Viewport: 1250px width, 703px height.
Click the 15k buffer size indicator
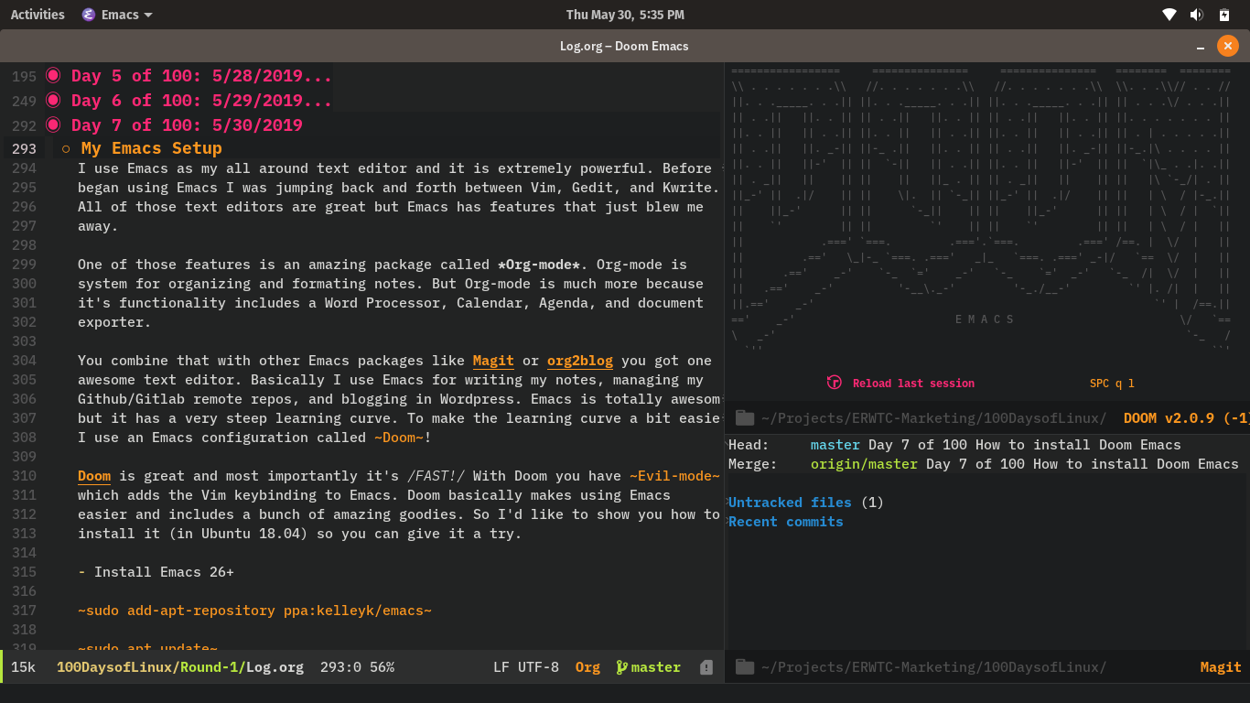pyautogui.click(x=23, y=667)
